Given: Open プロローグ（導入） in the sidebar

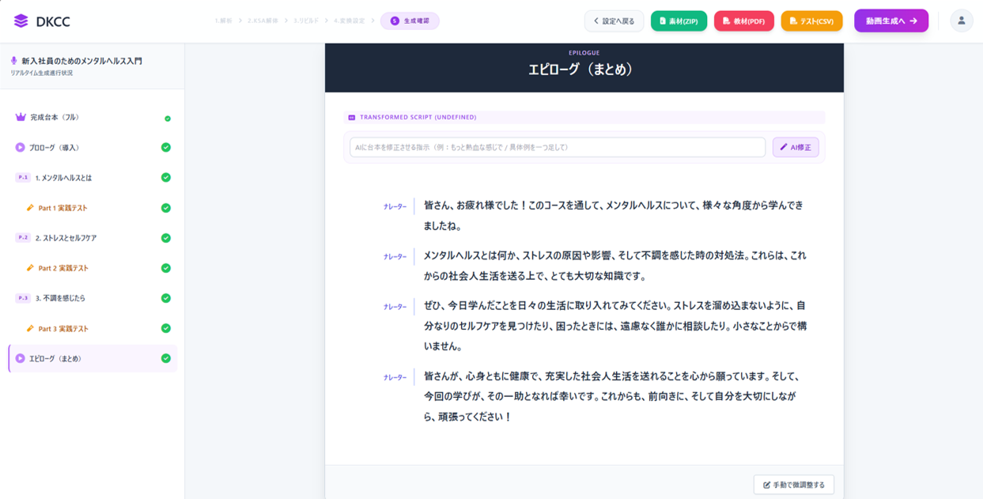Looking at the screenshot, I should tap(93, 147).
